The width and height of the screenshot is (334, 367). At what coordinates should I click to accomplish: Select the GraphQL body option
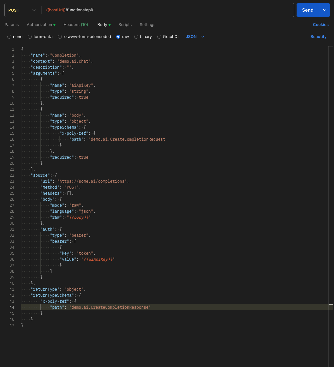click(x=159, y=37)
